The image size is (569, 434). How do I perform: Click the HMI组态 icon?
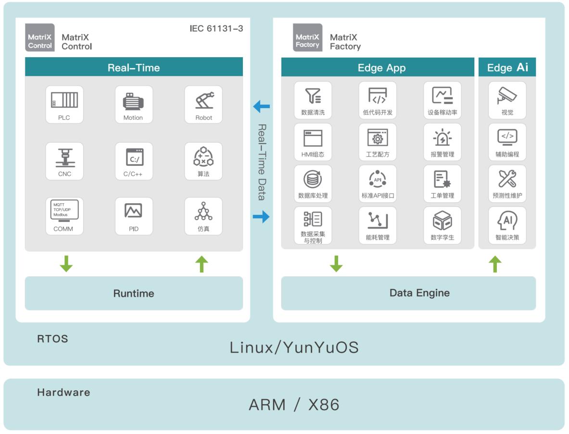click(x=313, y=142)
